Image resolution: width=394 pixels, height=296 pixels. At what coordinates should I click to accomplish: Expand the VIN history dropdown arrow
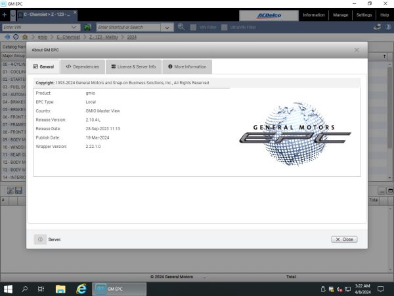click(74, 27)
